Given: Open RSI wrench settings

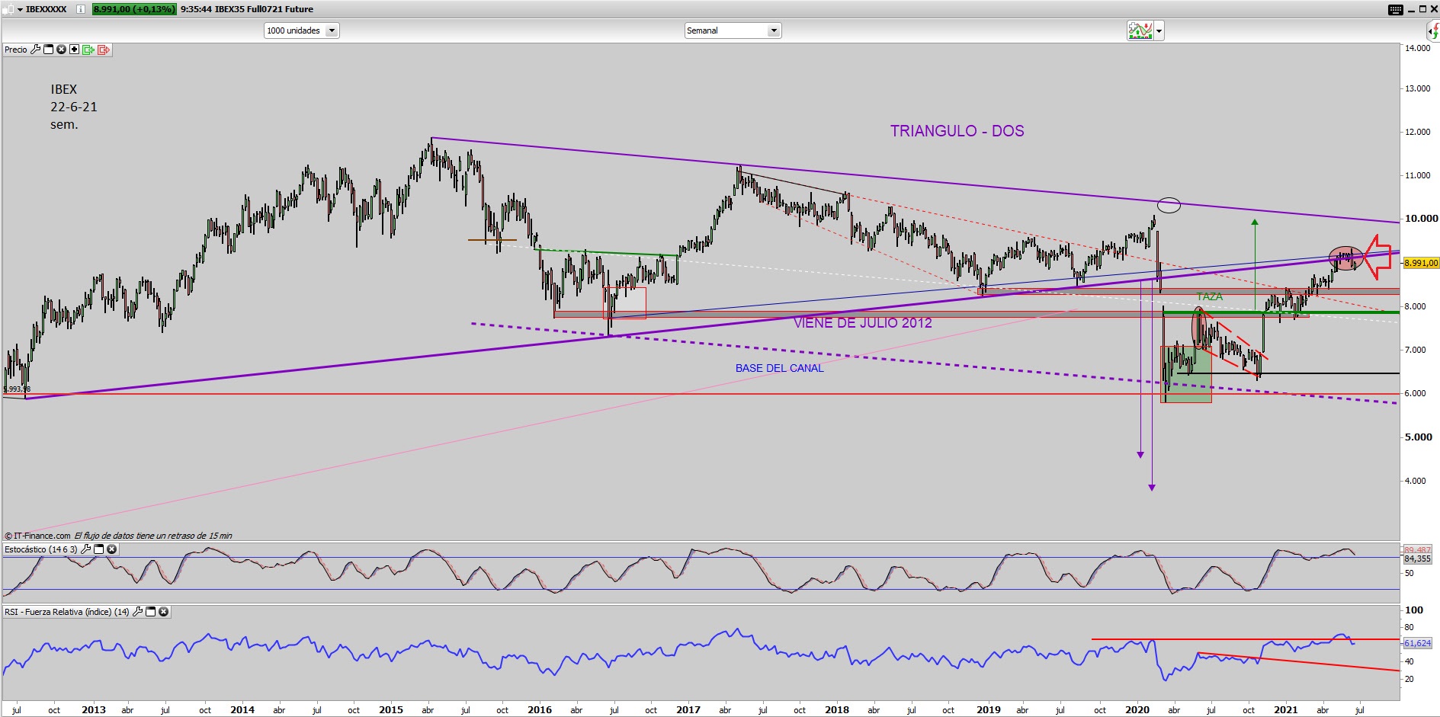Looking at the screenshot, I should 137,612.
